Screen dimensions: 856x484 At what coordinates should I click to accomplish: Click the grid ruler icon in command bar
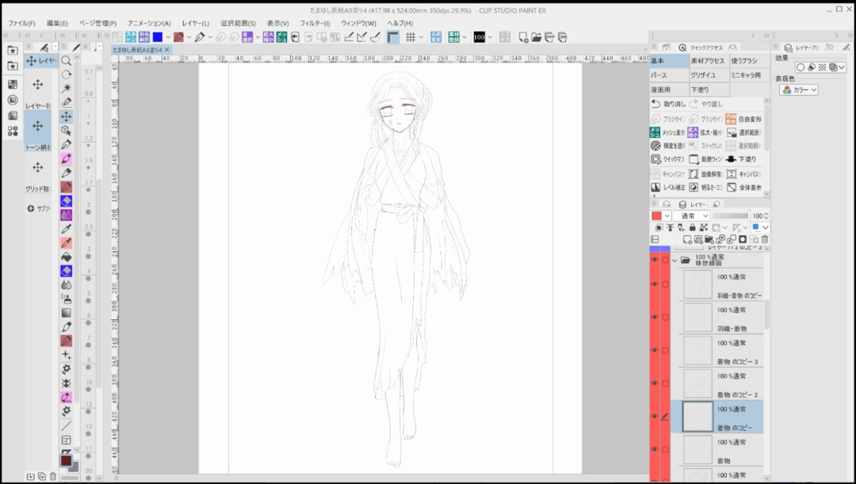[411, 37]
